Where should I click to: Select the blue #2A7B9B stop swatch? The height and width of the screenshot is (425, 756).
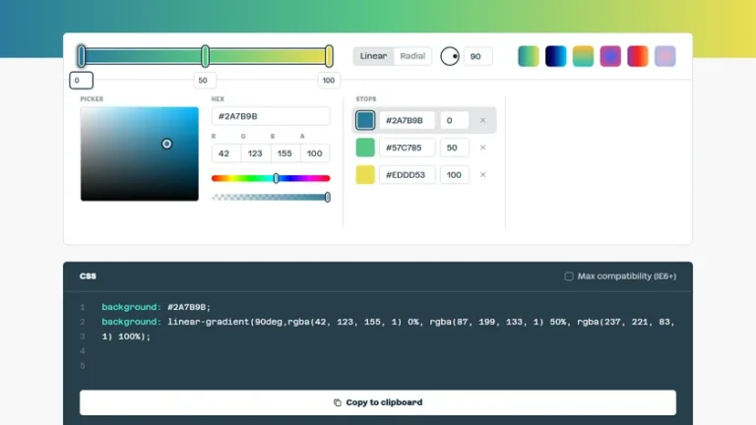365,120
